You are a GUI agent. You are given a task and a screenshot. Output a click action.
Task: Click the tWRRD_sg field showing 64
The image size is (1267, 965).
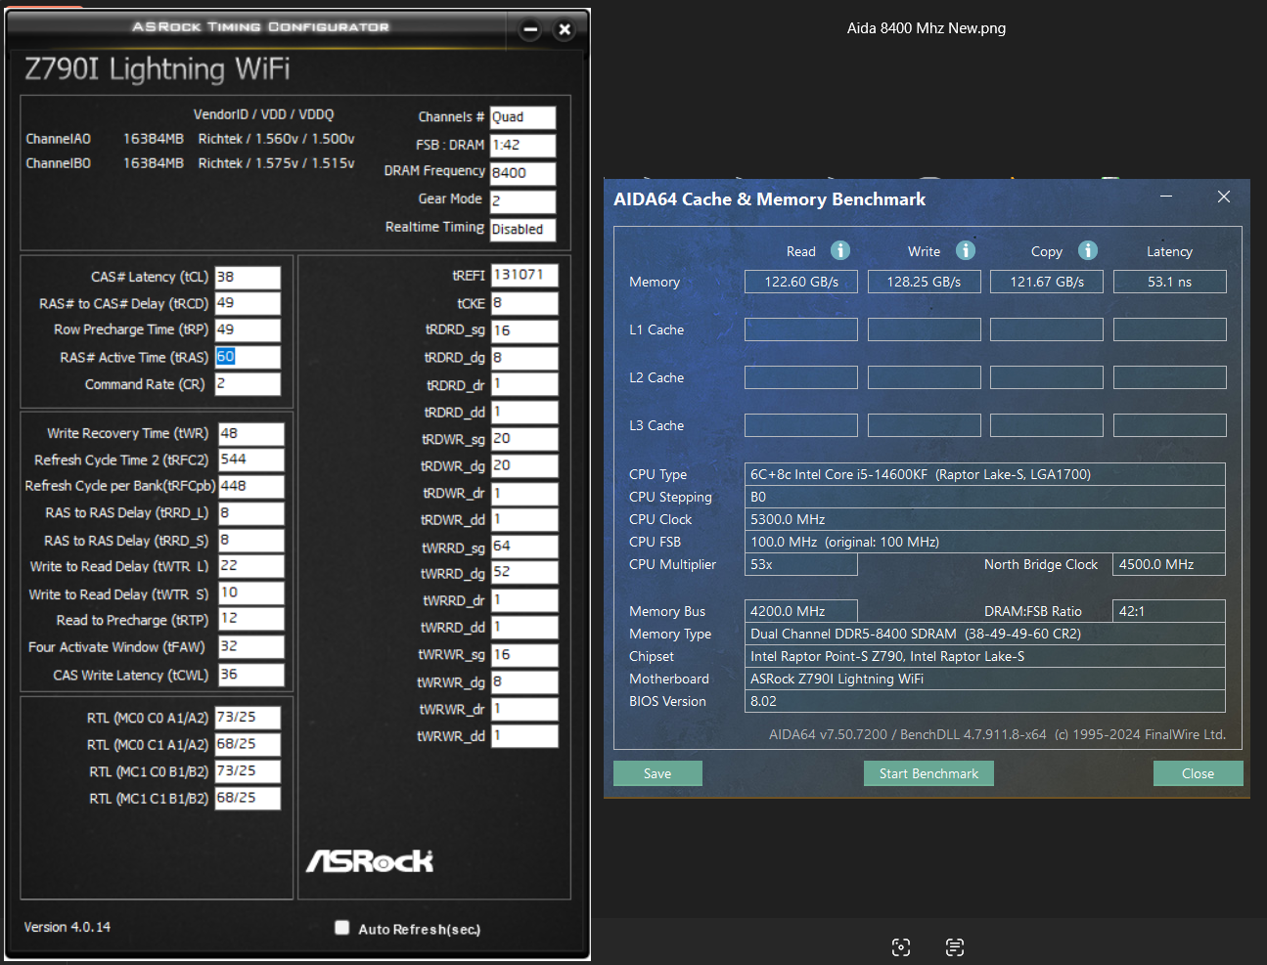524,547
